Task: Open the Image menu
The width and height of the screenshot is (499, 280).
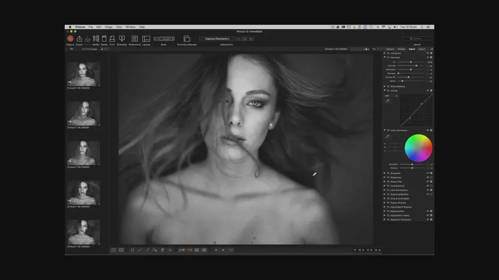Action: point(108,27)
